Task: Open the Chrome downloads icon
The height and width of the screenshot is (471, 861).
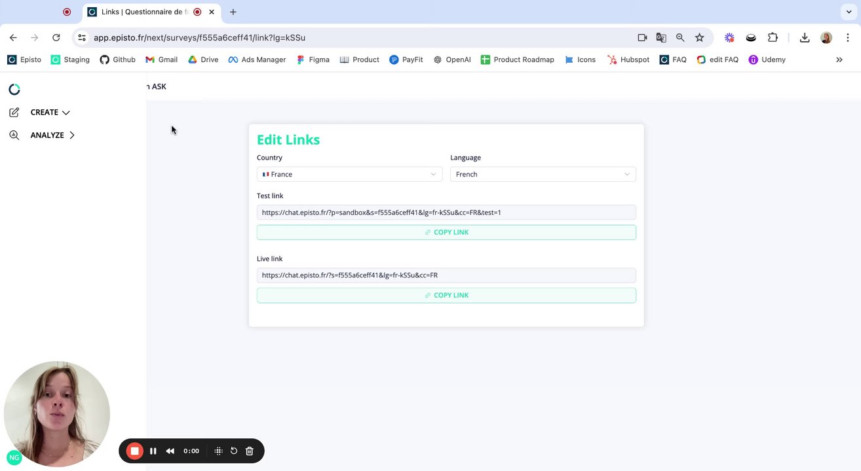Action: [x=805, y=37]
